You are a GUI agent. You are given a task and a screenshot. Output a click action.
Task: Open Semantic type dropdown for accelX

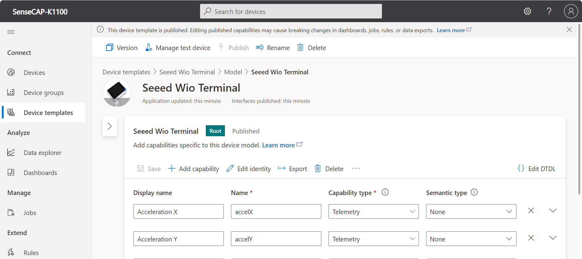[x=471, y=211]
